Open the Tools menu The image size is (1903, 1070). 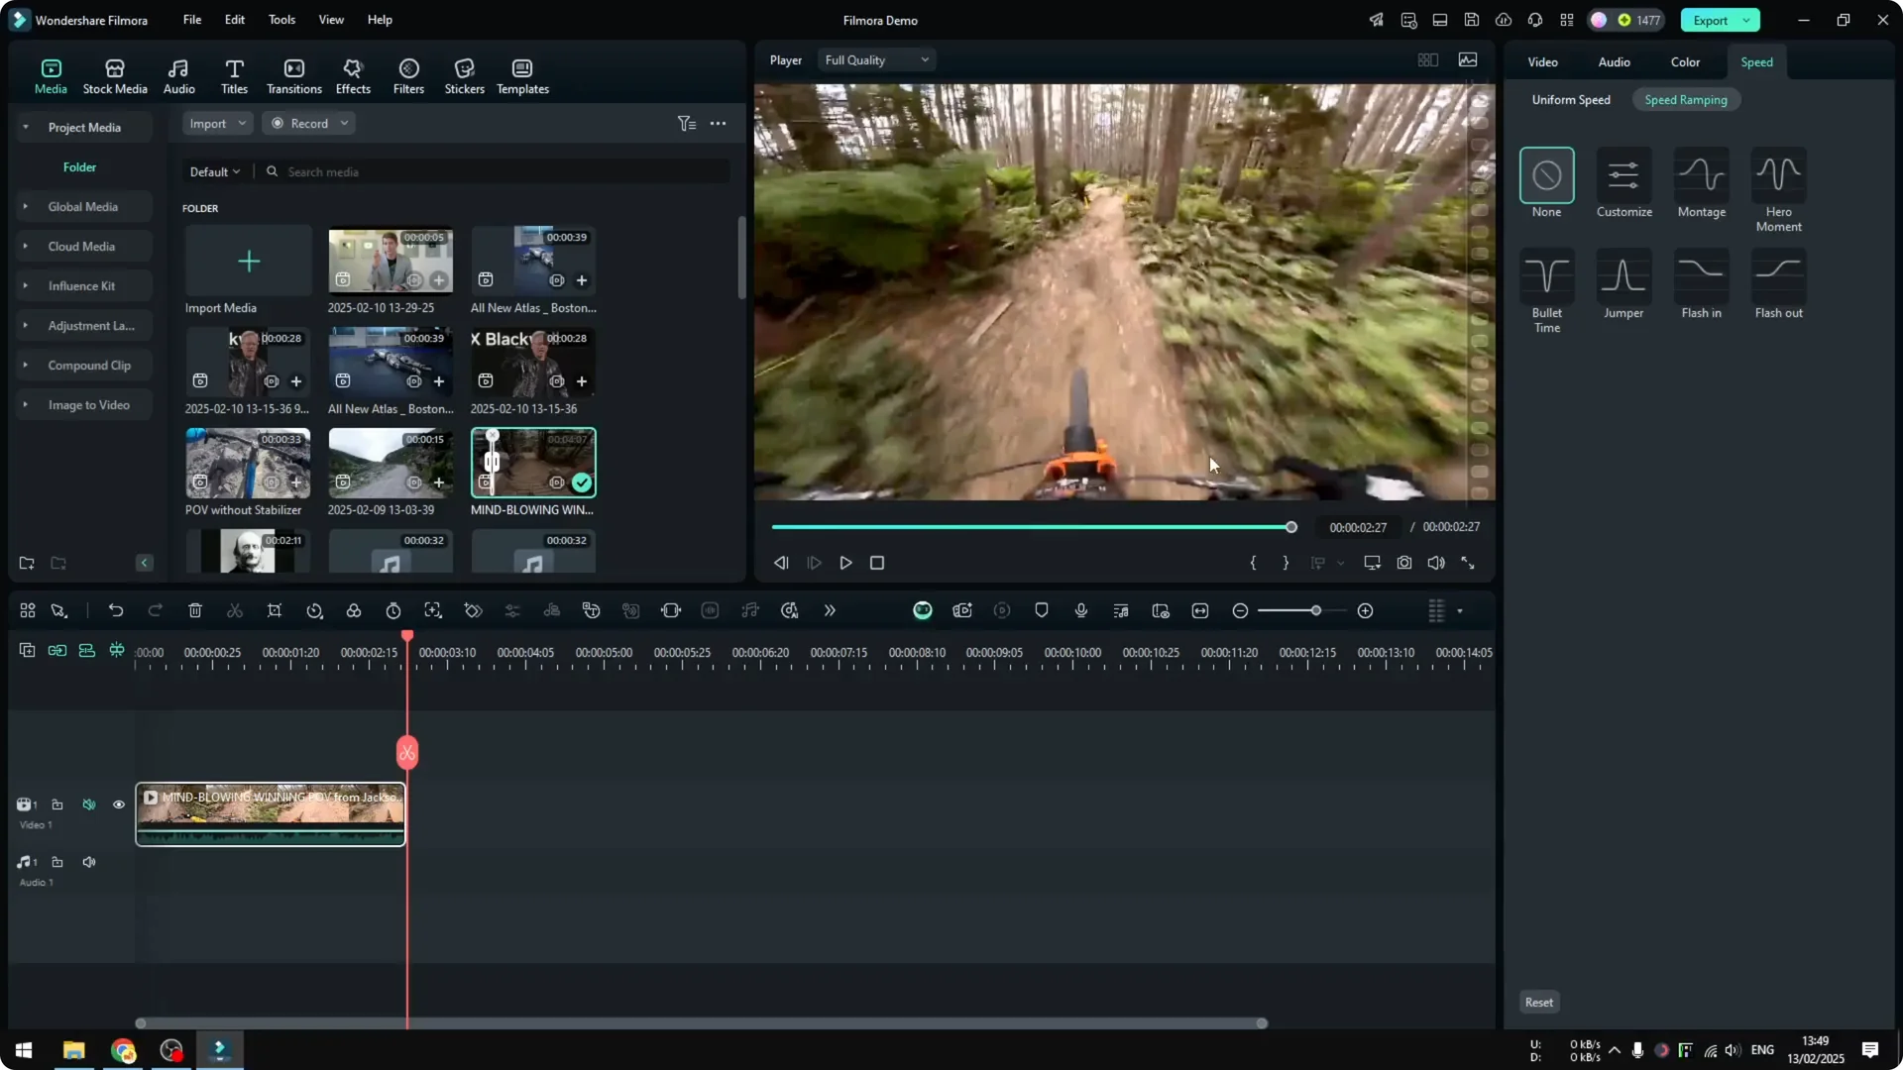pos(280,20)
